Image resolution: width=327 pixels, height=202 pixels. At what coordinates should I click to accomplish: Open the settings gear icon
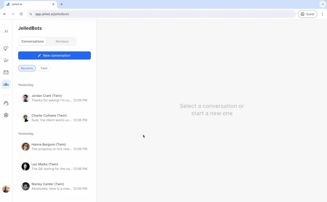point(6,115)
